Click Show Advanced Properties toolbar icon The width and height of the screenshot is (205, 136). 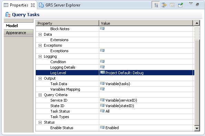pyautogui.click(x=164, y=5)
